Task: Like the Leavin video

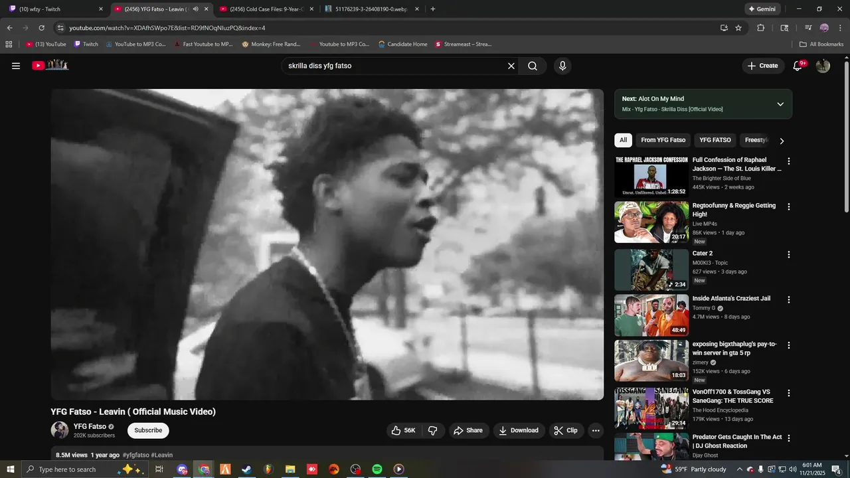Action: pyautogui.click(x=403, y=430)
